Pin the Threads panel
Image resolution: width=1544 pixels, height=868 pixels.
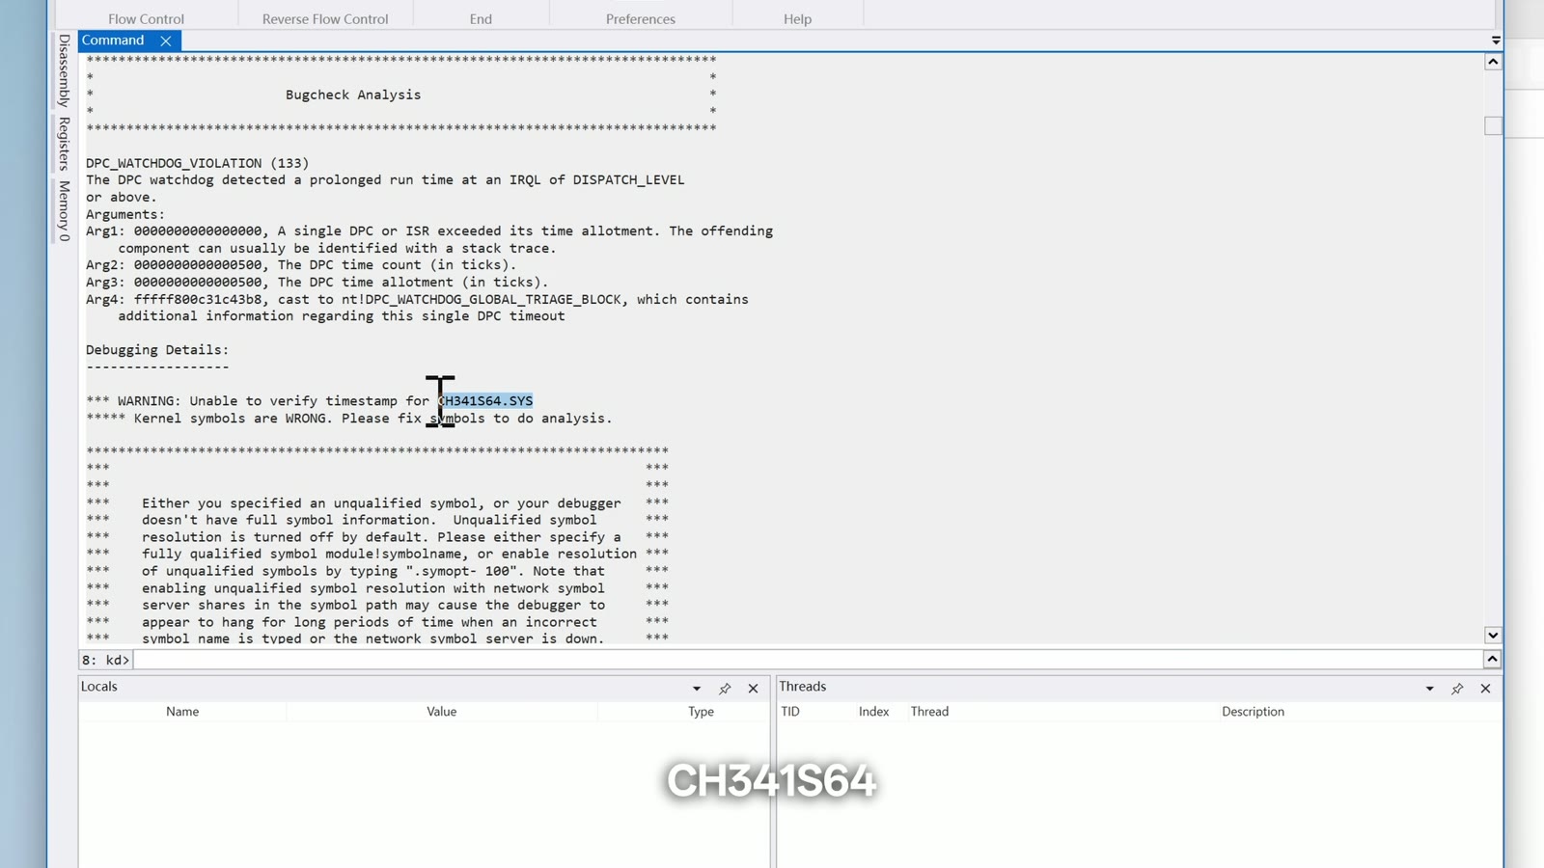[1457, 689]
